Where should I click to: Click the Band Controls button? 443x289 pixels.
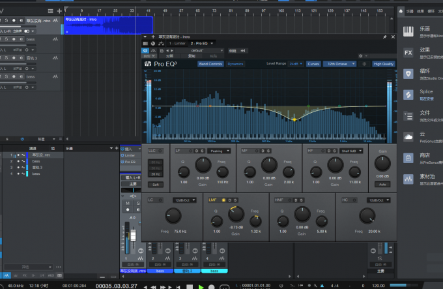pyautogui.click(x=210, y=64)
